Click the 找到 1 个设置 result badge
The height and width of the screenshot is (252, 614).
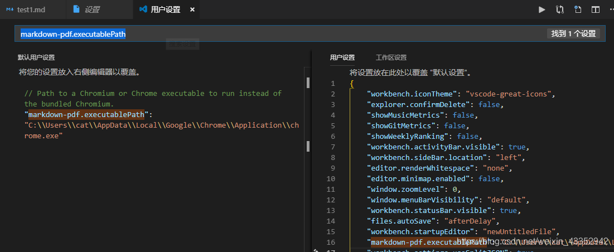[573, 34]
